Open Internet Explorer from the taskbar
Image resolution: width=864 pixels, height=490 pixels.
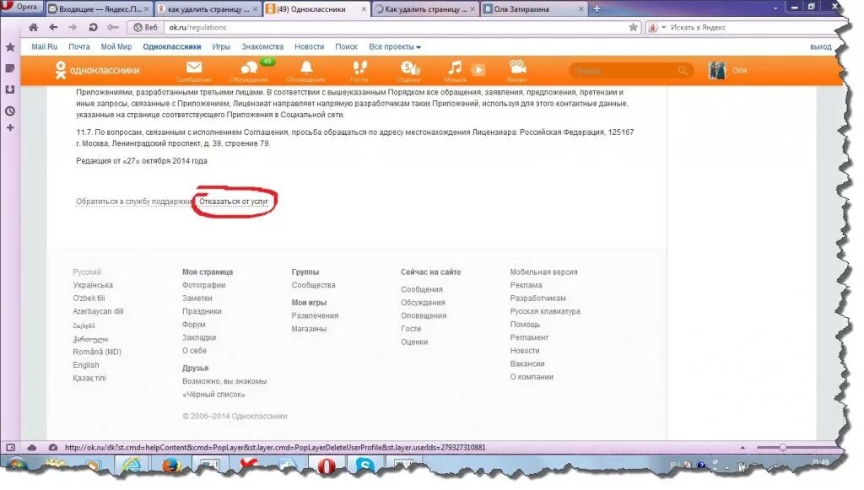pos(131,466)
